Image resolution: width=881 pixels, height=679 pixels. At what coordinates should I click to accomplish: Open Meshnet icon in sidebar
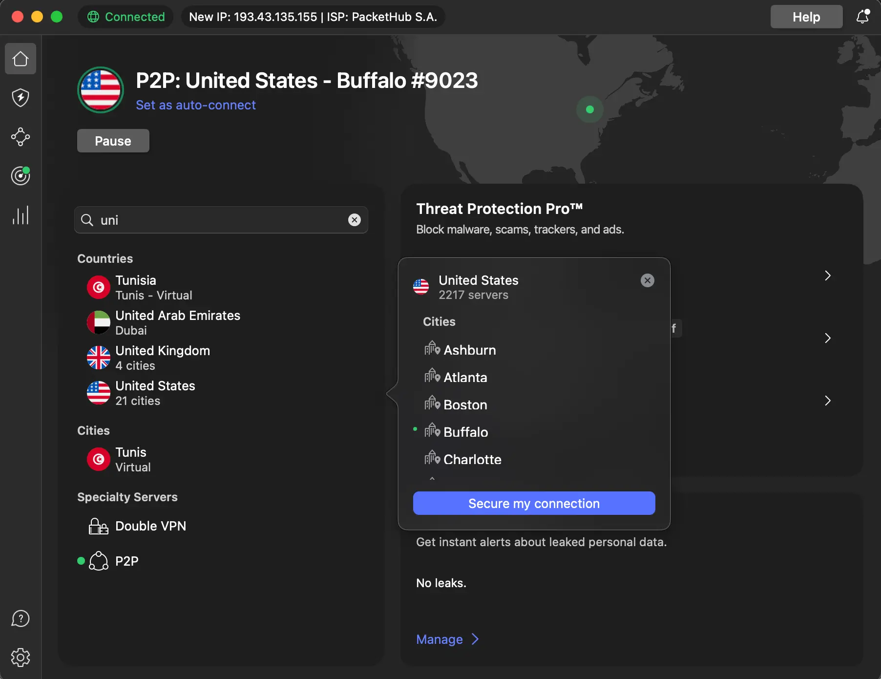click(21, 137)
